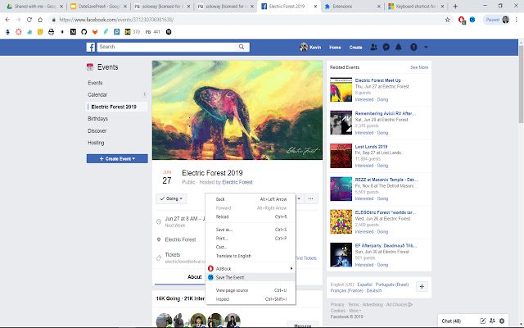Create new group icon in chat bar
The height and width of the screenshot is (328, 524).
tap(492, 321)
